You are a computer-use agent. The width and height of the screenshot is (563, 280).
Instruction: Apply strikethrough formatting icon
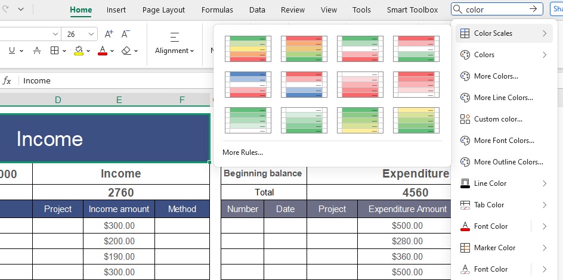(36, 51)
